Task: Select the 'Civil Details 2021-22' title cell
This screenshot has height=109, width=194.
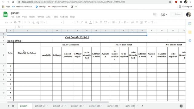Action: click(x=77, y=38)
